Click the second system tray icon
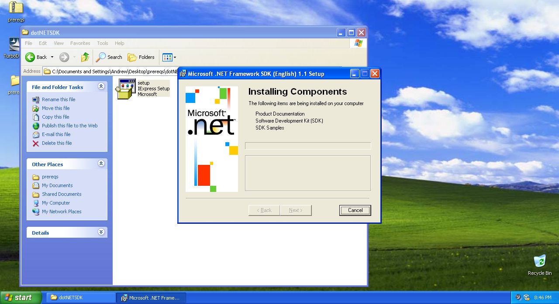The height and width of the screenshot is (304, 559). point(526,297)
